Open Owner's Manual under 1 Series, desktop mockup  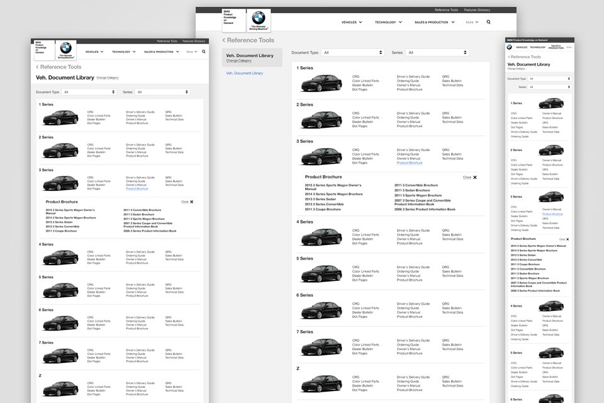(408, 85)
